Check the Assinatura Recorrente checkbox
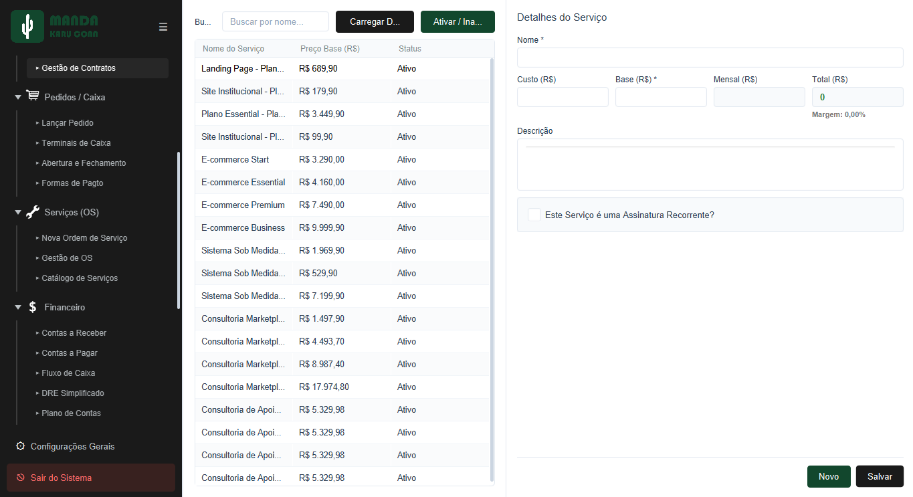 coord(534,215)
